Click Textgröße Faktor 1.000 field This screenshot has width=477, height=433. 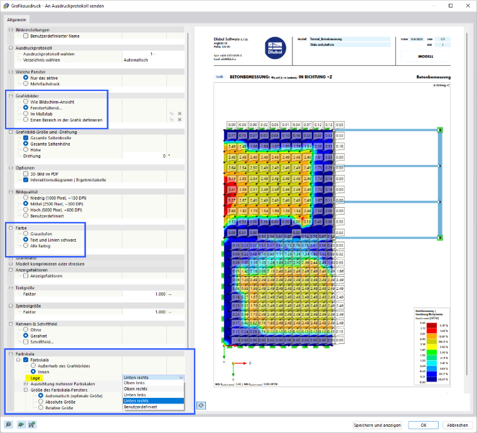tap(144, 294)
